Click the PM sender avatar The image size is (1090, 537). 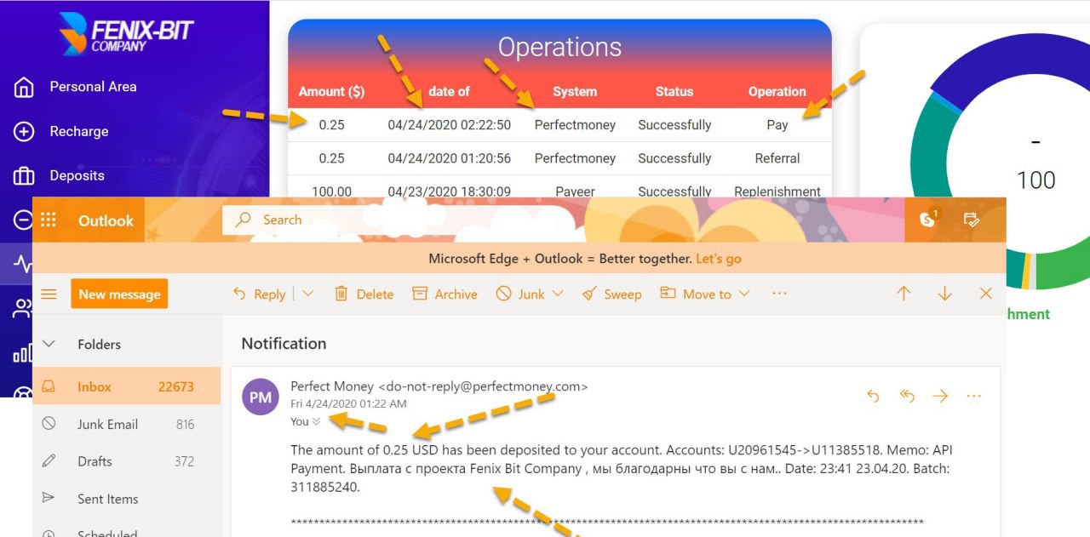coord(261,397)
